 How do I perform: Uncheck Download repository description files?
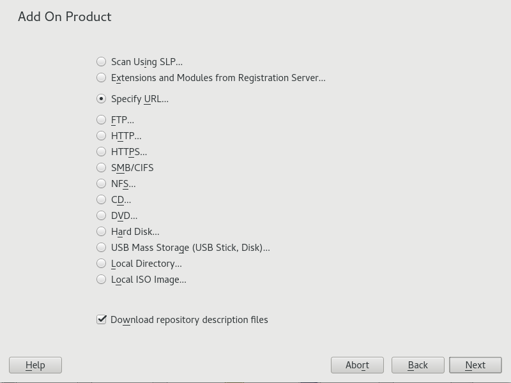click(102, 319)
